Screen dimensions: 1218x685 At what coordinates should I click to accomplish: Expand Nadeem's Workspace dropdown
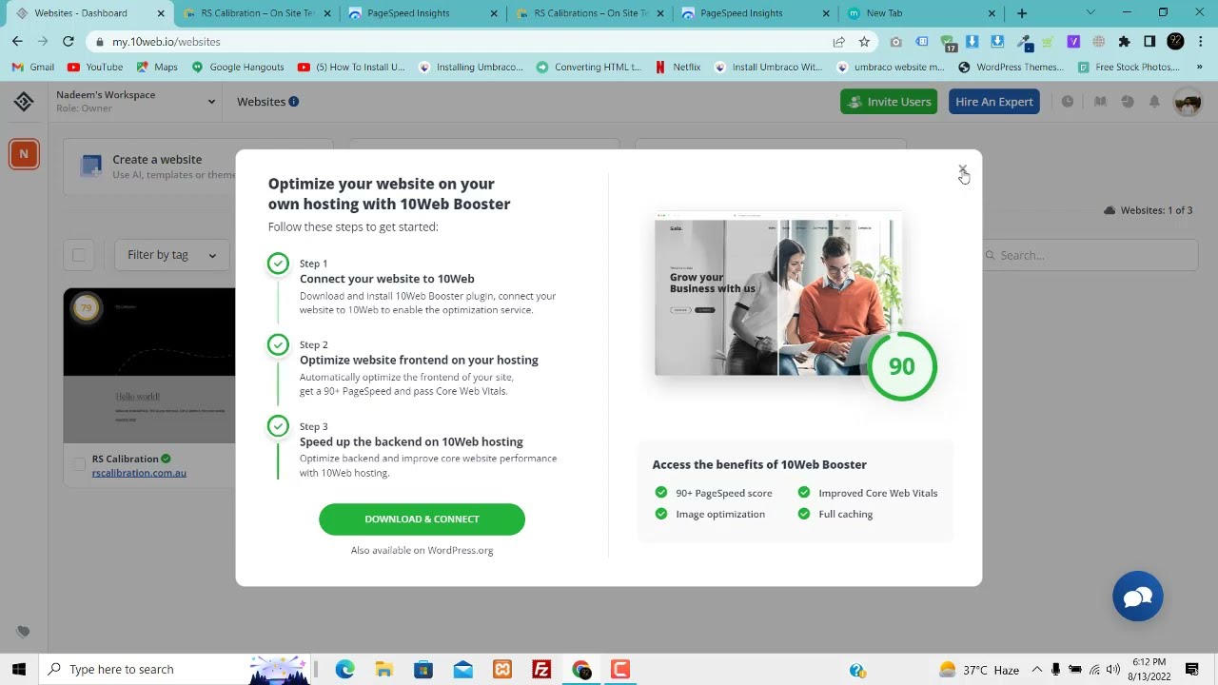click(x=135, y=101)
